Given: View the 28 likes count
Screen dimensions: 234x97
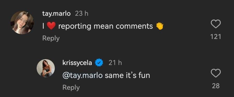Looking at the screenshot, I should pos(216,86).
